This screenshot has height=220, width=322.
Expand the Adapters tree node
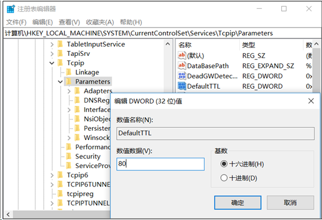[x=69, y=91]
